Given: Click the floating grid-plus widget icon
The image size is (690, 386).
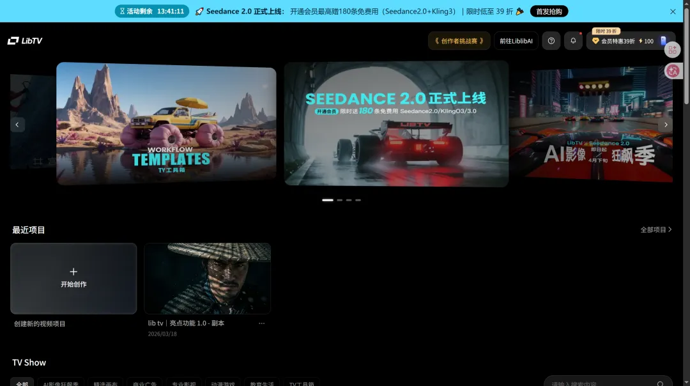Looking at the screenshot, I should click(x=672, y=50).
